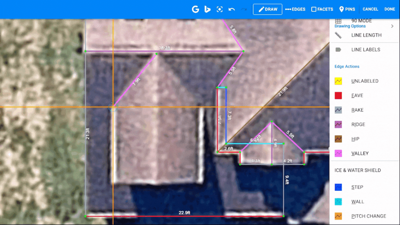Switch to the FACETS mode

[322, 9]
